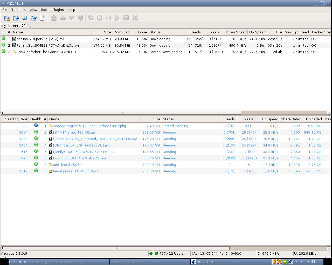Select scrubs.518.pdtv-lol.[VTV].avi torrent

[x=165, y=39]
